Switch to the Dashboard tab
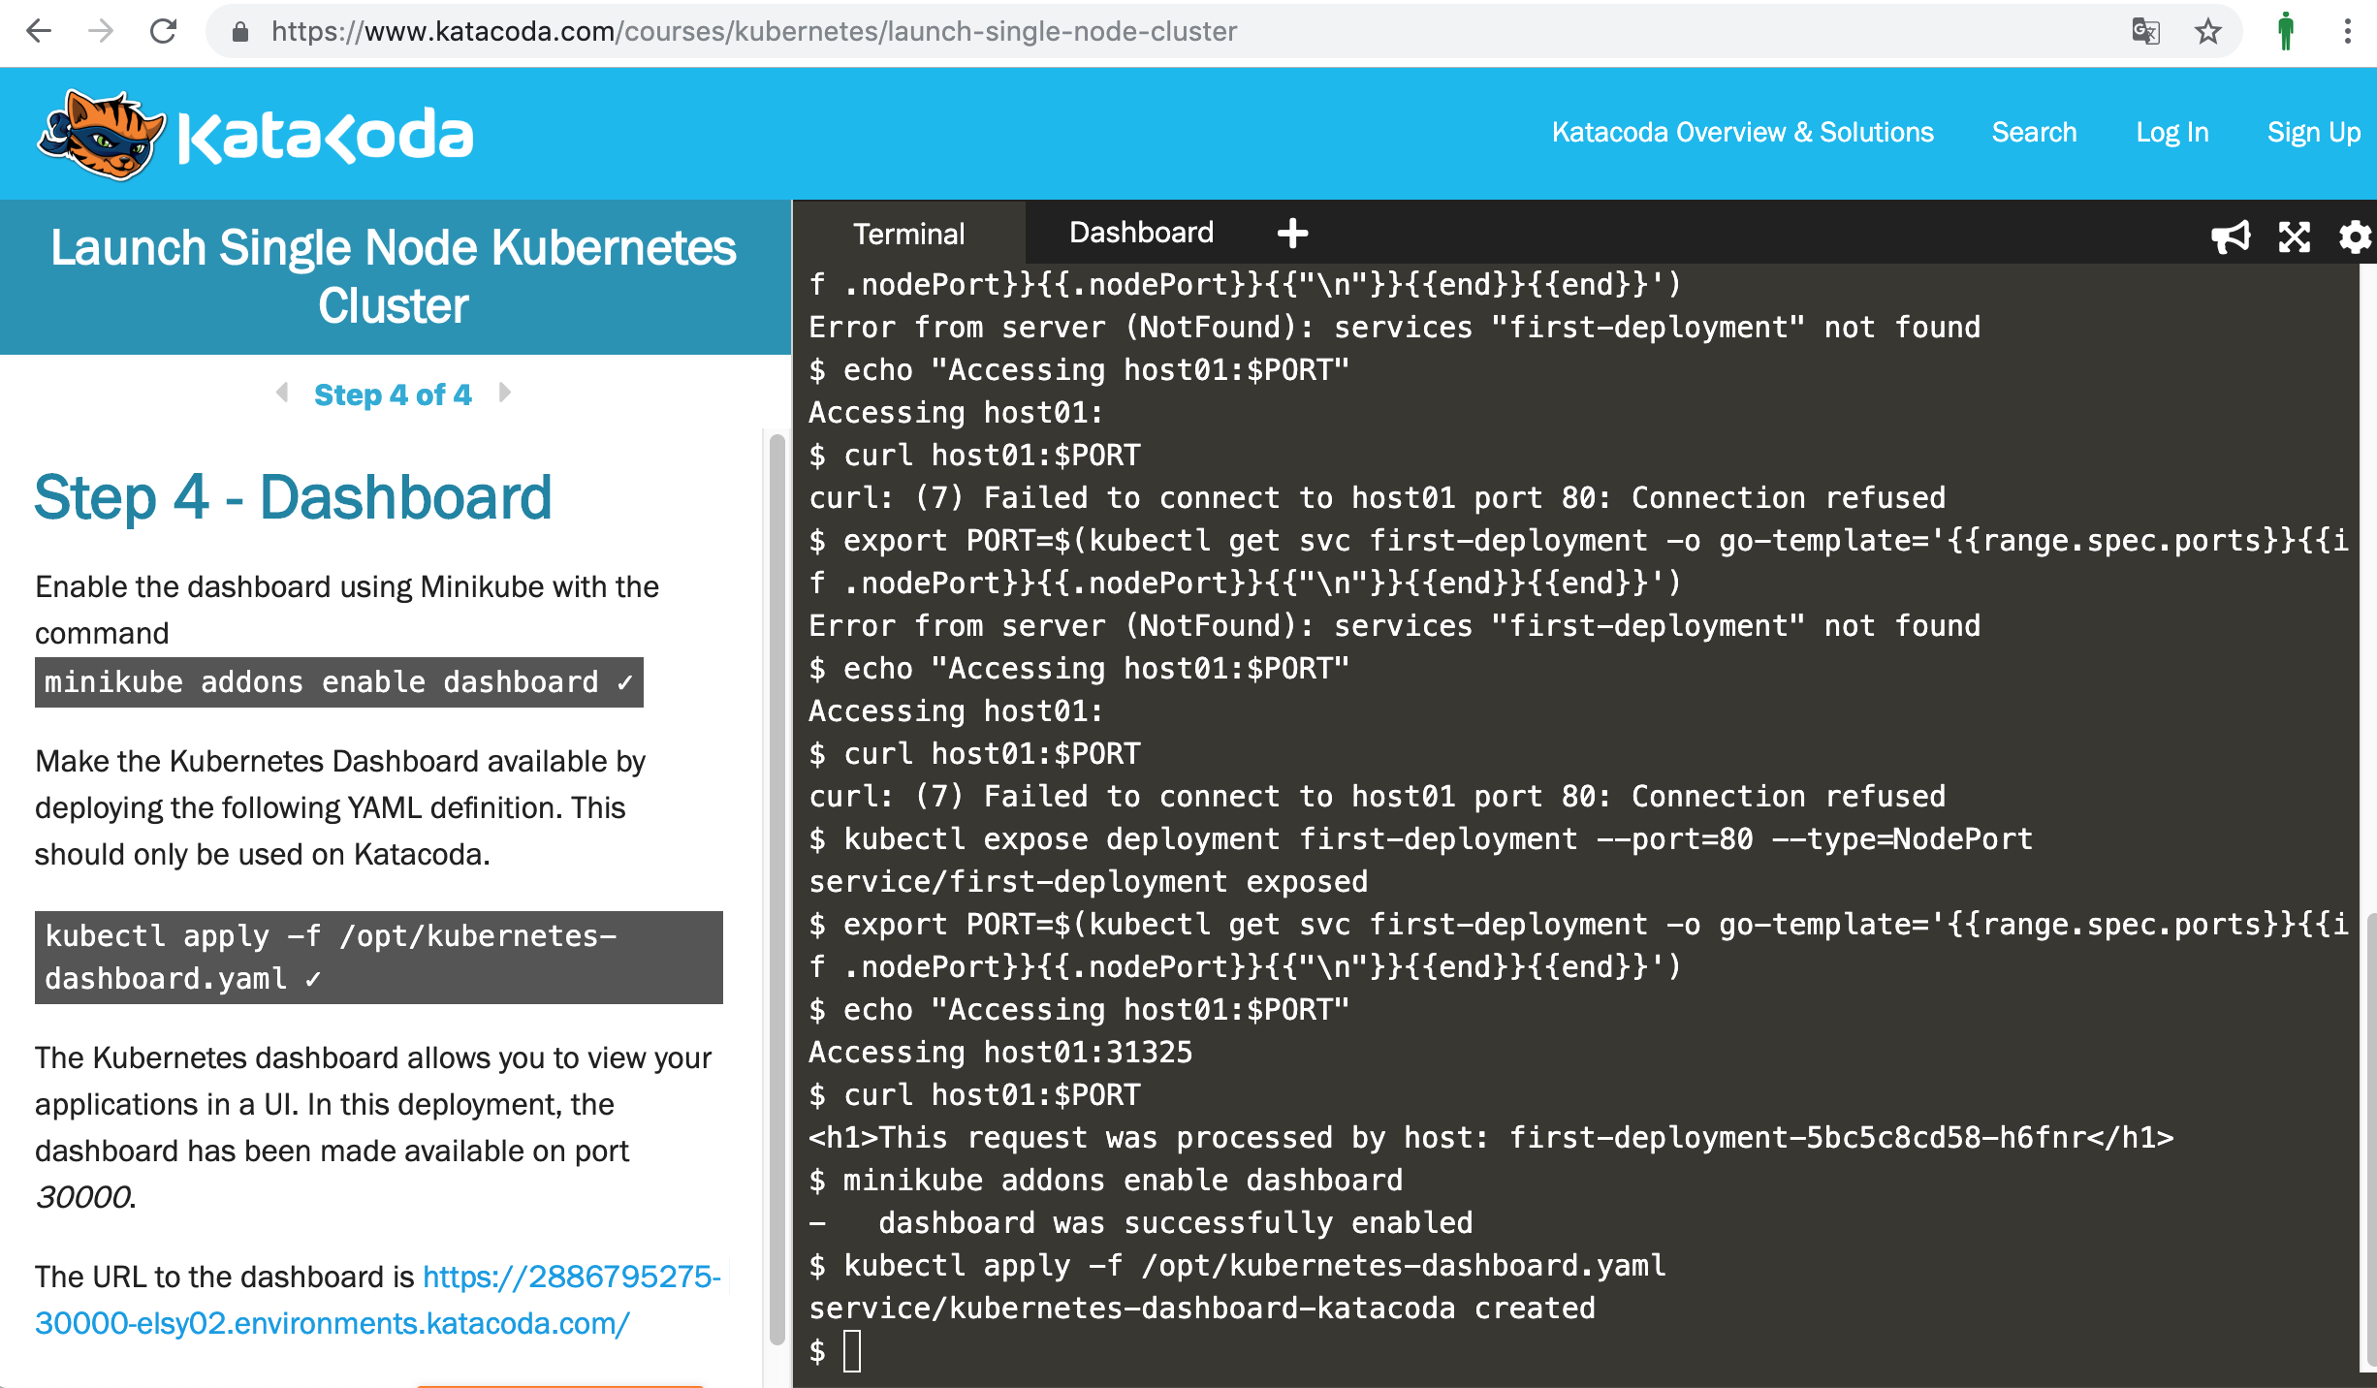 pyautogui.click(x=1141, y=233)
